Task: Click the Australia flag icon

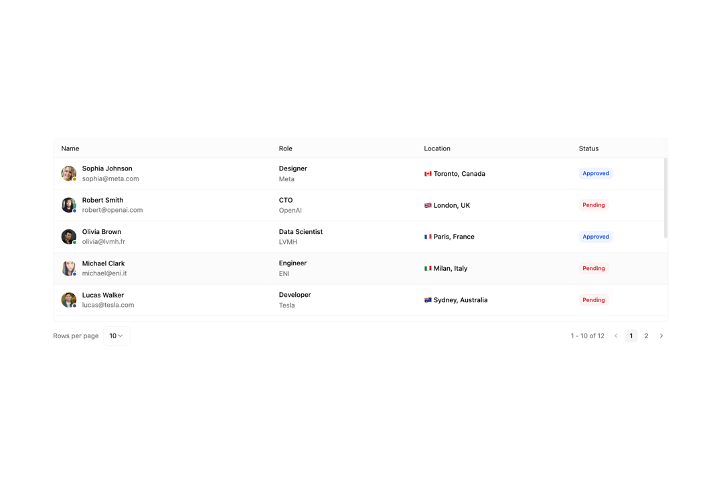Action: (428, 299)
